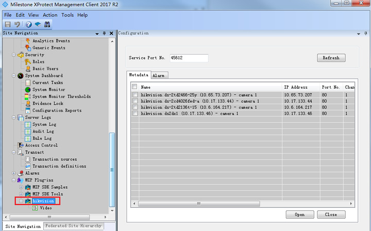
Task: Open Help via the question mark icon
Action: click(x=28, y=24)
